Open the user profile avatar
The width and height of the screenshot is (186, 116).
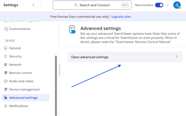pyautogui.click(x=177, y=5)
